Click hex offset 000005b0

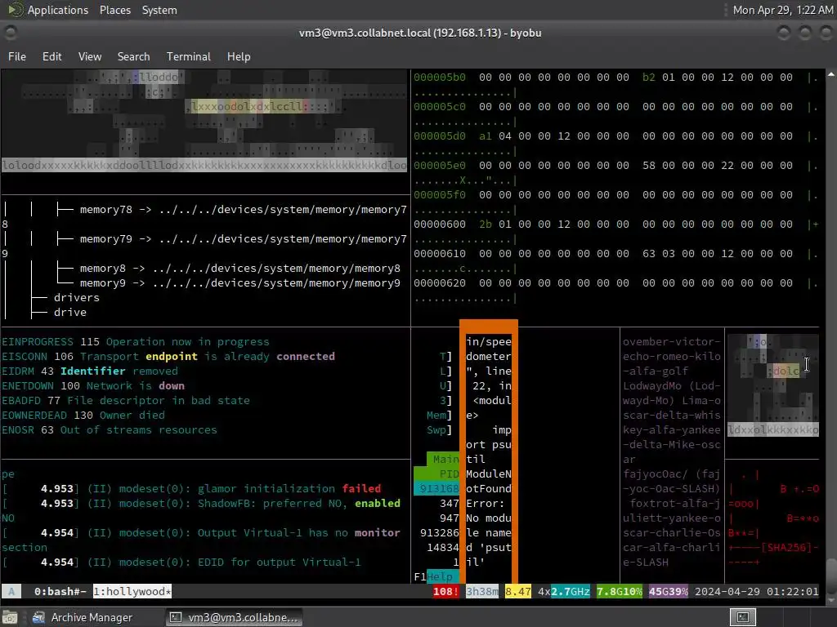[439, 78]
